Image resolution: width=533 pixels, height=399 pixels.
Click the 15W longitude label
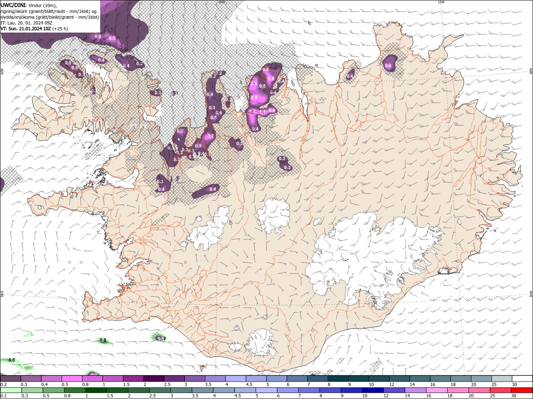click(x=441, y=2)
